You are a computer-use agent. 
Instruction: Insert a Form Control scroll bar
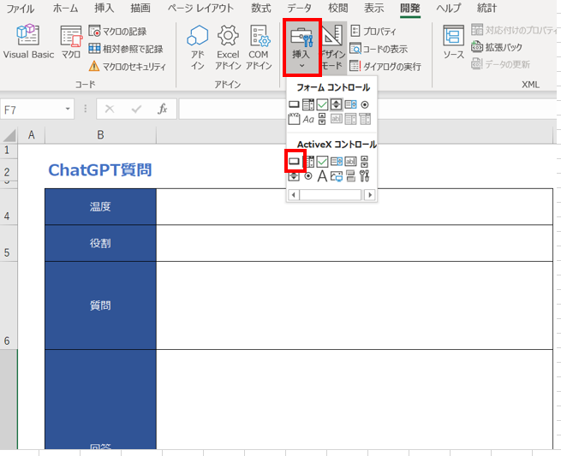(x=322, y=119)
